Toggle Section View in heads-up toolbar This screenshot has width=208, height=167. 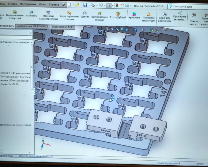(x=122, y=29)
